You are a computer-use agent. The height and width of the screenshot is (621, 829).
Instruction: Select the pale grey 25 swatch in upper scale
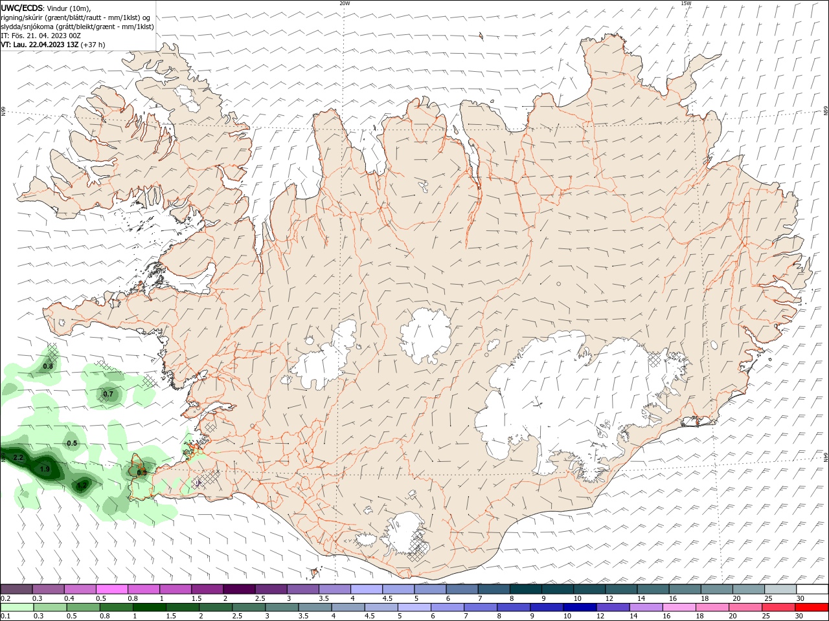point(780,589)
